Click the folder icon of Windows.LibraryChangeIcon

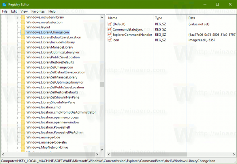[x=23, y=32]
